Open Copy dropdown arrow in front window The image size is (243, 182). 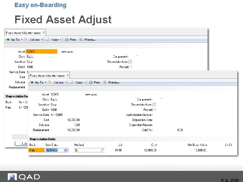click(85, 82)
